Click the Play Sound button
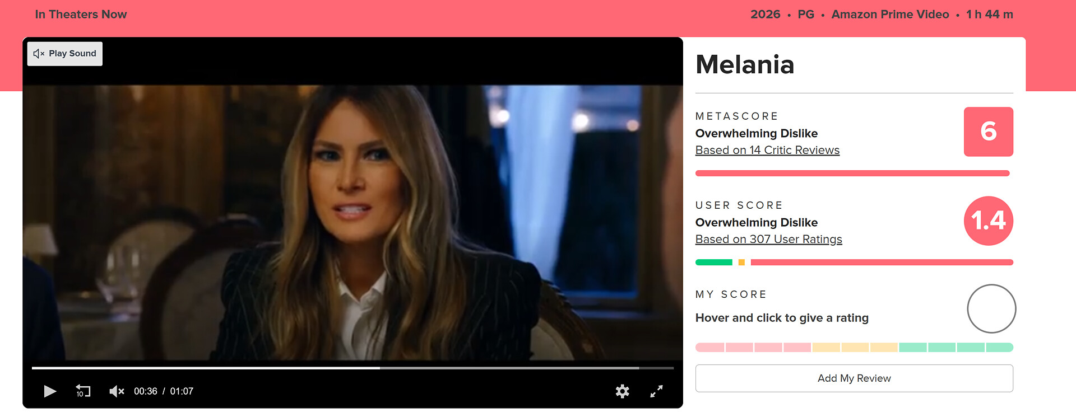Image resolution: width=1076 pixels, height=417 pixels. tap(65, 54)
